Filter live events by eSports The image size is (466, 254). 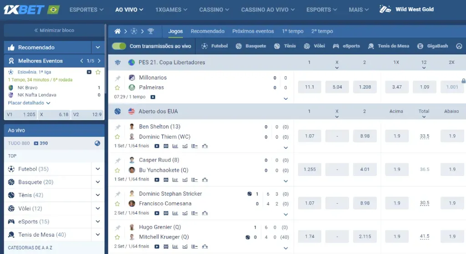coord(346,46)
